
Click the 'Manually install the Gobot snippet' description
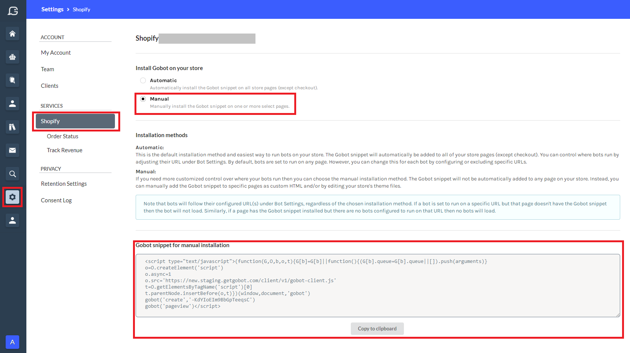click(x=220, y=106)
